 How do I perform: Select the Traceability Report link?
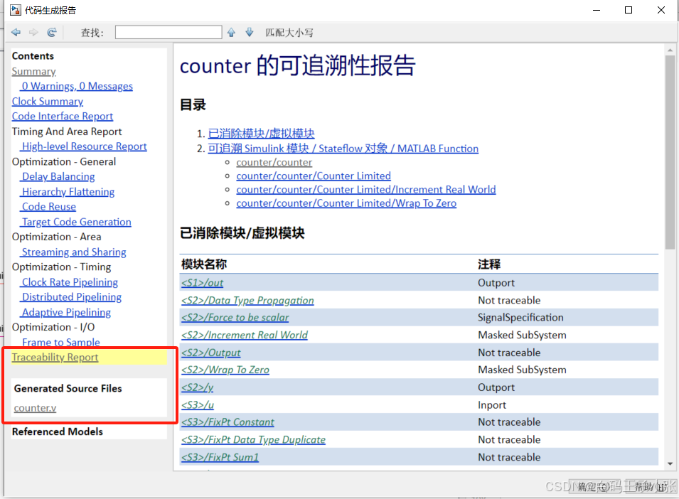coord(55,358)
